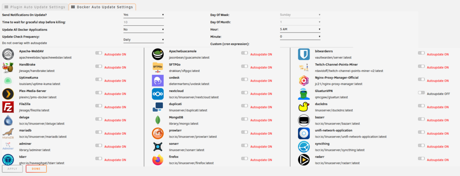The image size is (460, 176).
Task: Click the text ghcr.io/haveagitgat/tdarr:latest
Action: [x=42, y=163]
